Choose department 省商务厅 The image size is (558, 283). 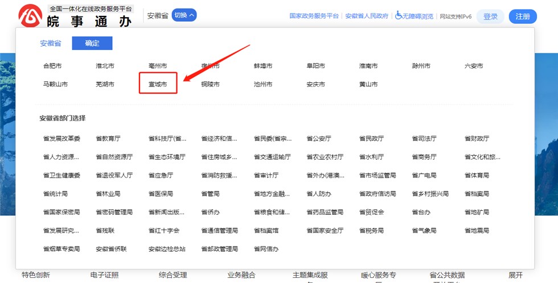(424, 157)
